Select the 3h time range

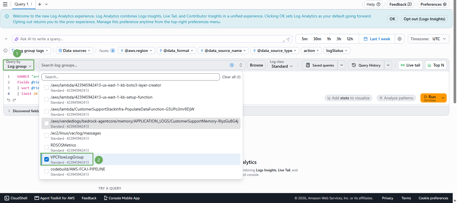339,39
